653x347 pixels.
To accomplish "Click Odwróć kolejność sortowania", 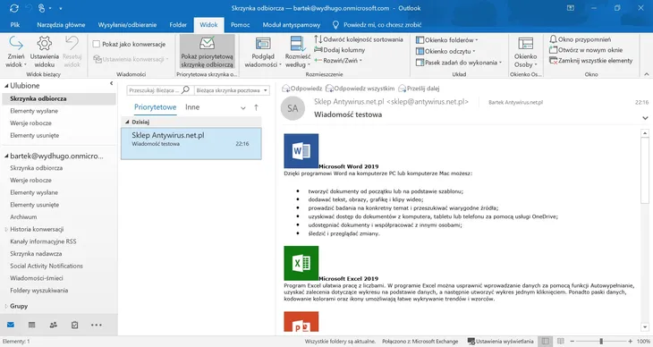I will pyautogui.click(x=359, y=39).
